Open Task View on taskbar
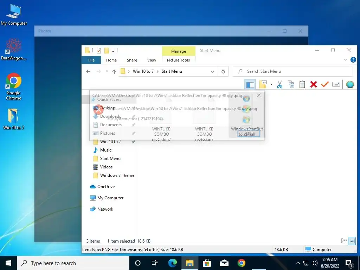Viewport: 360px width, 270px height. (155, 263)
